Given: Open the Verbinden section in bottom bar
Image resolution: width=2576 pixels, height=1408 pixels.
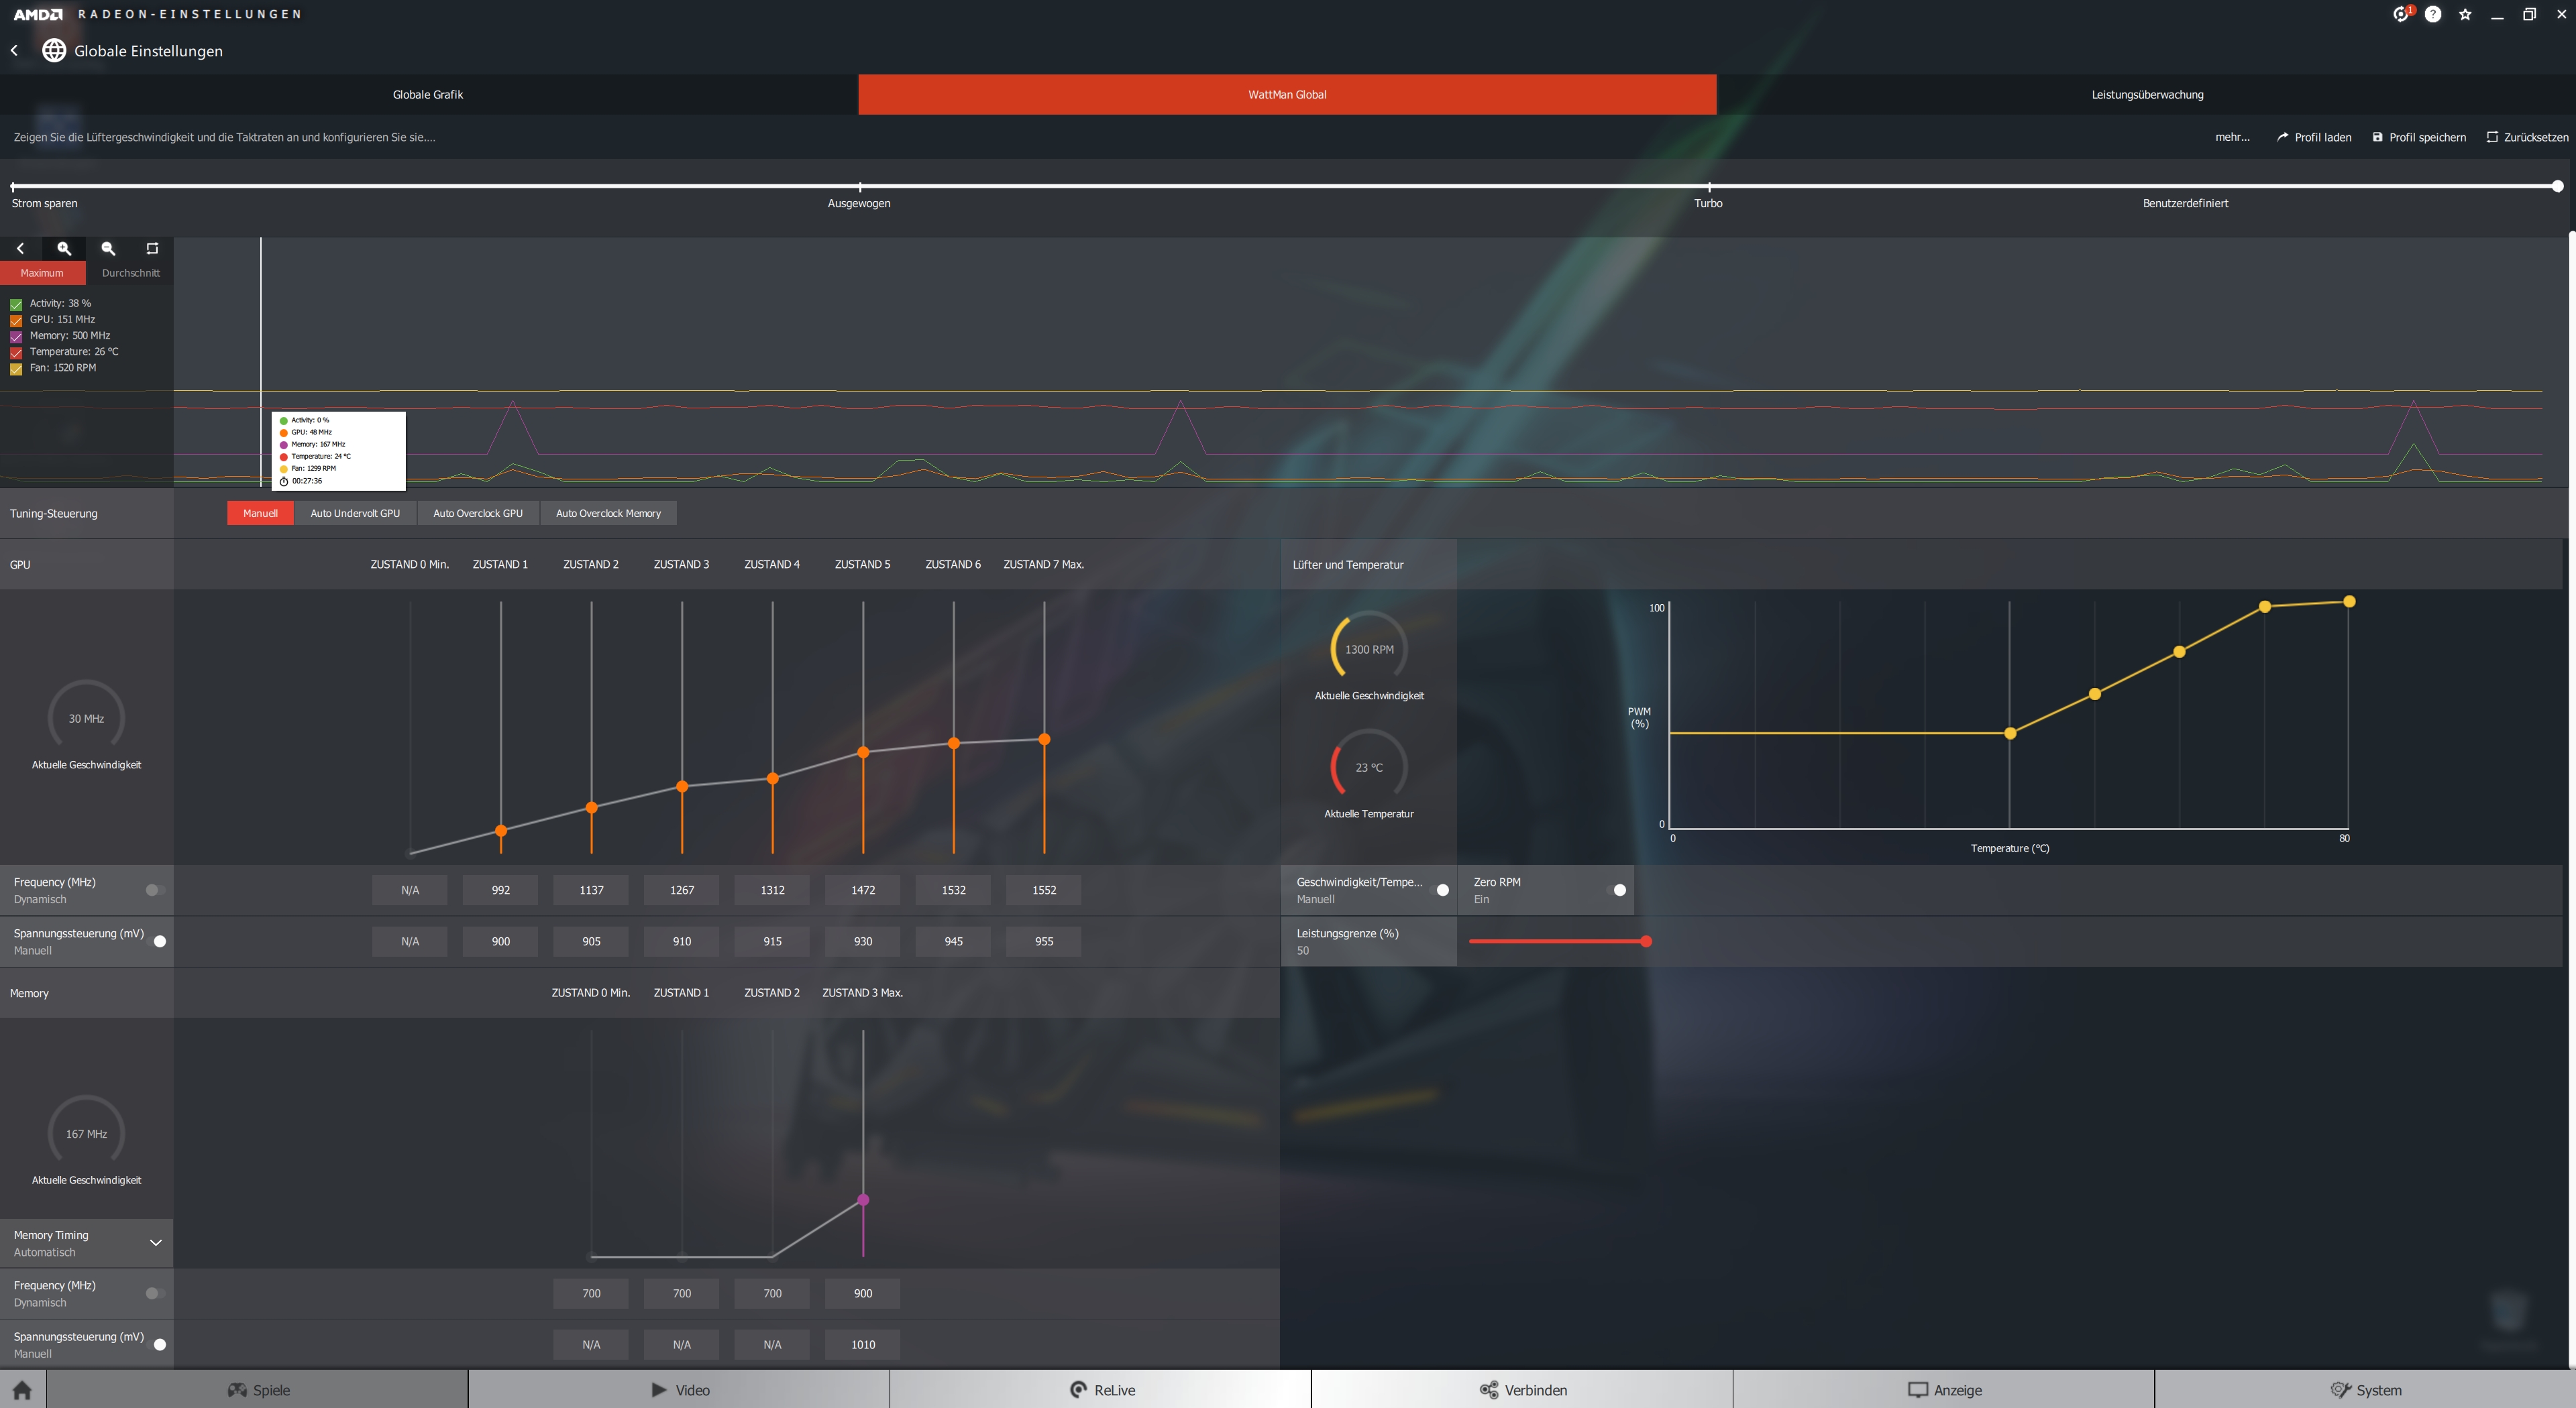Looking at the screenshot, I should point(1522,1390).
